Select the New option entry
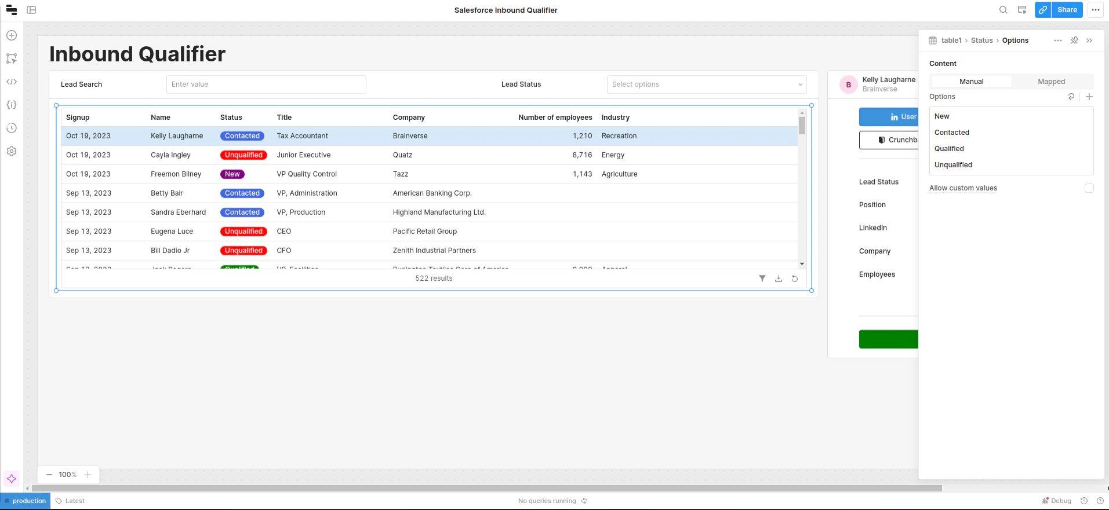 (x=1012, y=116)
